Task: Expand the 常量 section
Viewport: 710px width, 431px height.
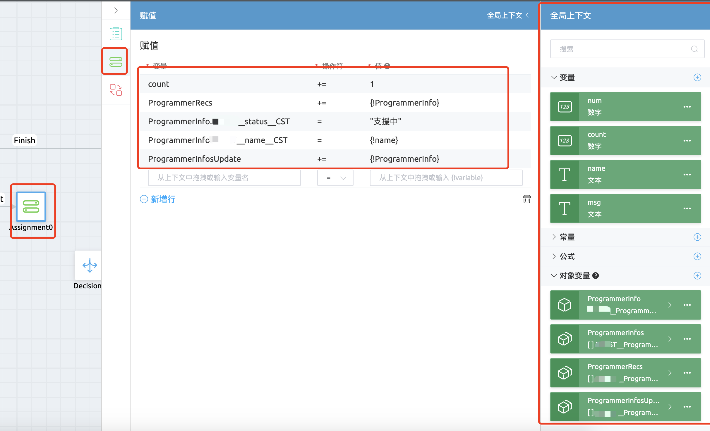Action: [554, 237]
